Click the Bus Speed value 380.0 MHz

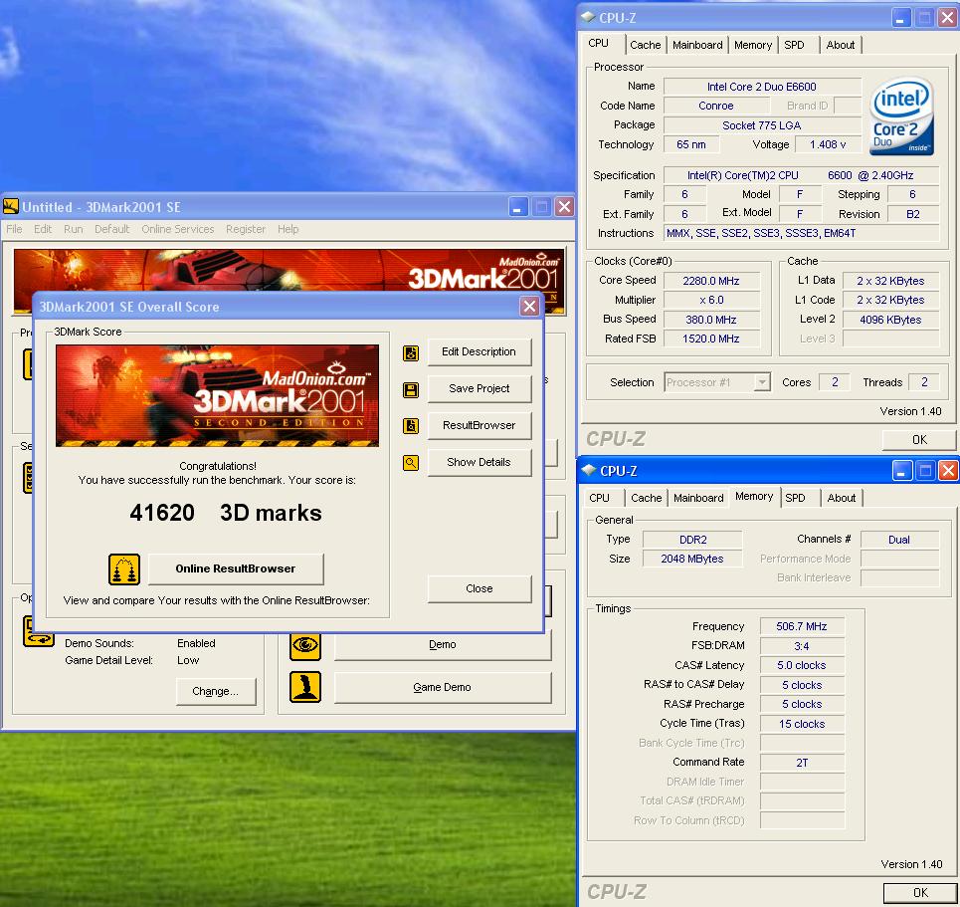click(x=711, y=320)
